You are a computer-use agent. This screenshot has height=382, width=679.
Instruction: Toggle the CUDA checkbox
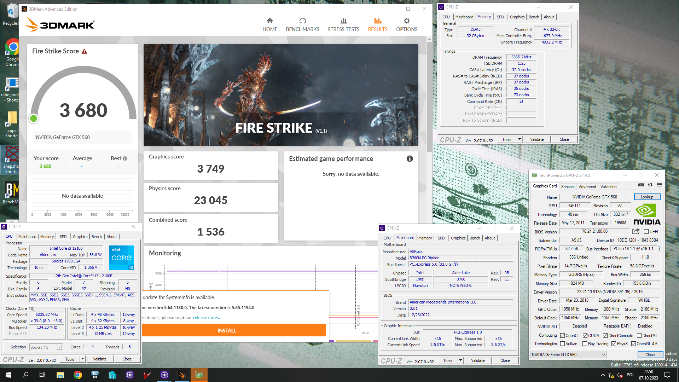pos(585,336)
